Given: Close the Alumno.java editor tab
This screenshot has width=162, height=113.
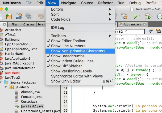Looking at the screenshot, I should [145, 24].
